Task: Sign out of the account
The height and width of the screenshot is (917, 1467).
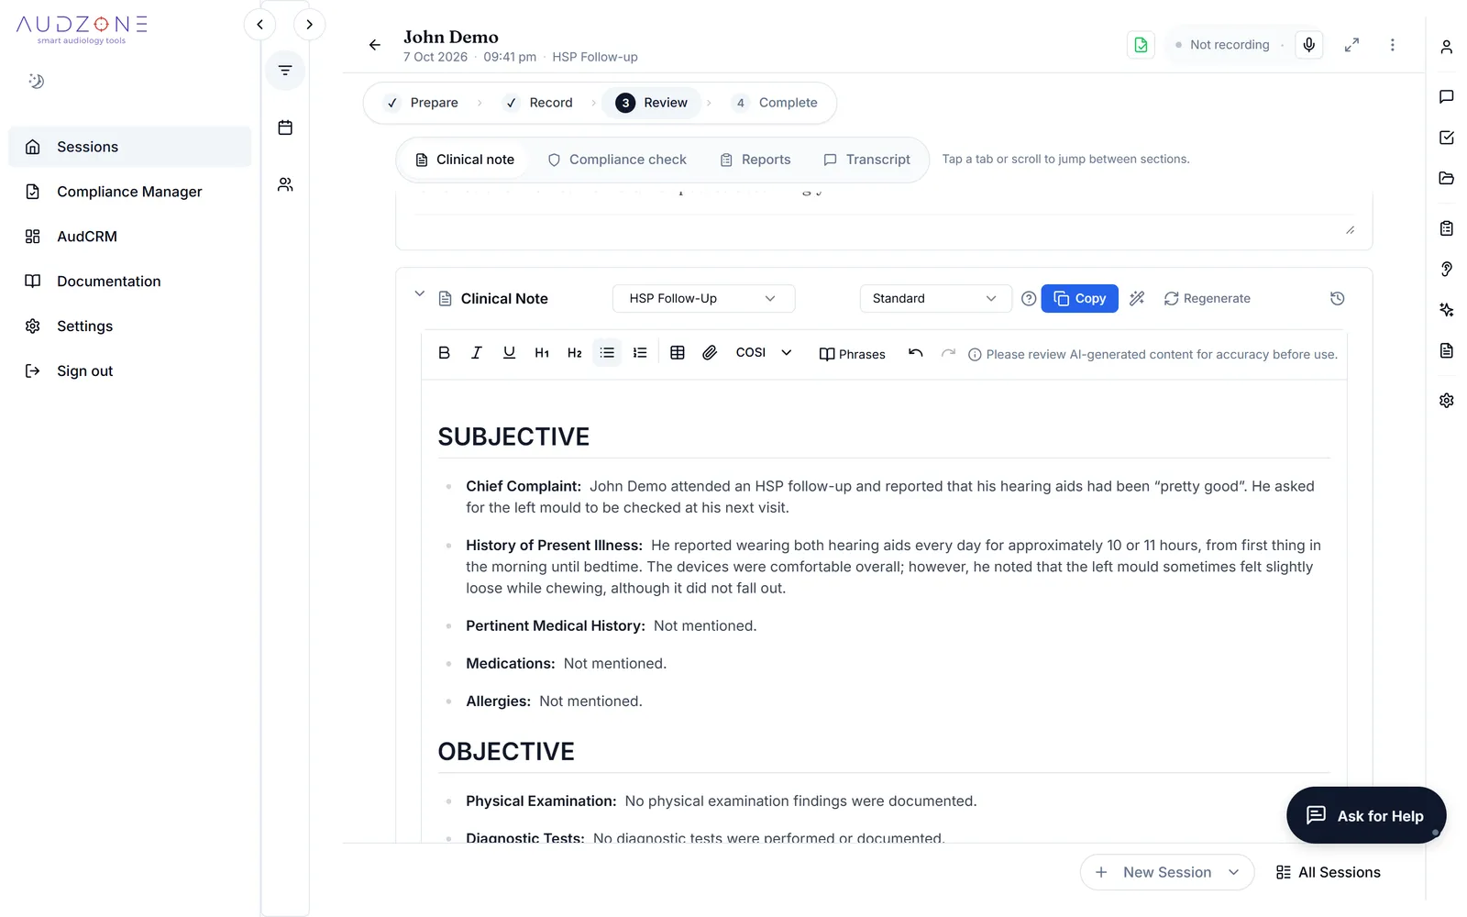Action: pyautogui.click(x=129, y=371)
